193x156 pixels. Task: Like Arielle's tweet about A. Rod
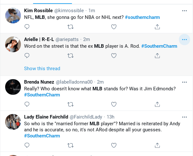pos(113,56)
